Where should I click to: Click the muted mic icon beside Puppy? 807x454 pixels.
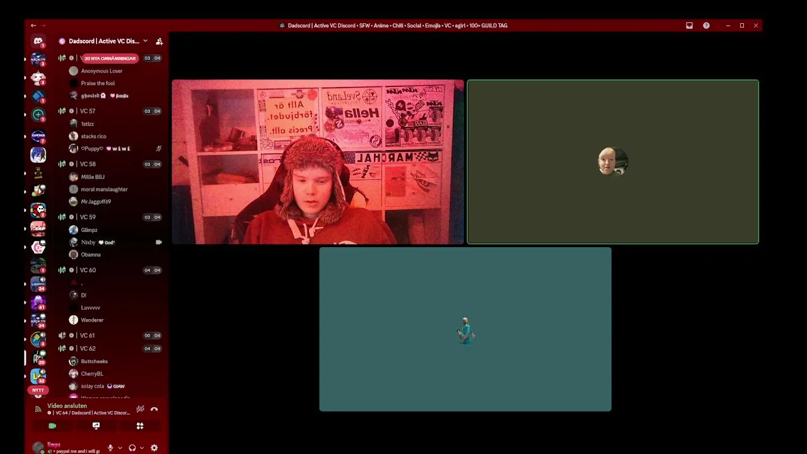pos(159,149)
